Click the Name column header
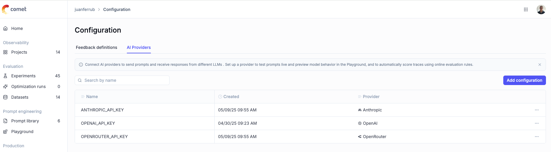 [x=92, y=97]
